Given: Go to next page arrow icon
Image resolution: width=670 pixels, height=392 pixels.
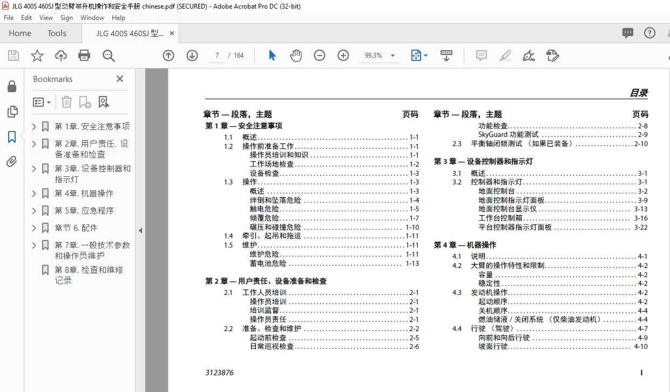Looking at the screenshot, I should 192,56.
